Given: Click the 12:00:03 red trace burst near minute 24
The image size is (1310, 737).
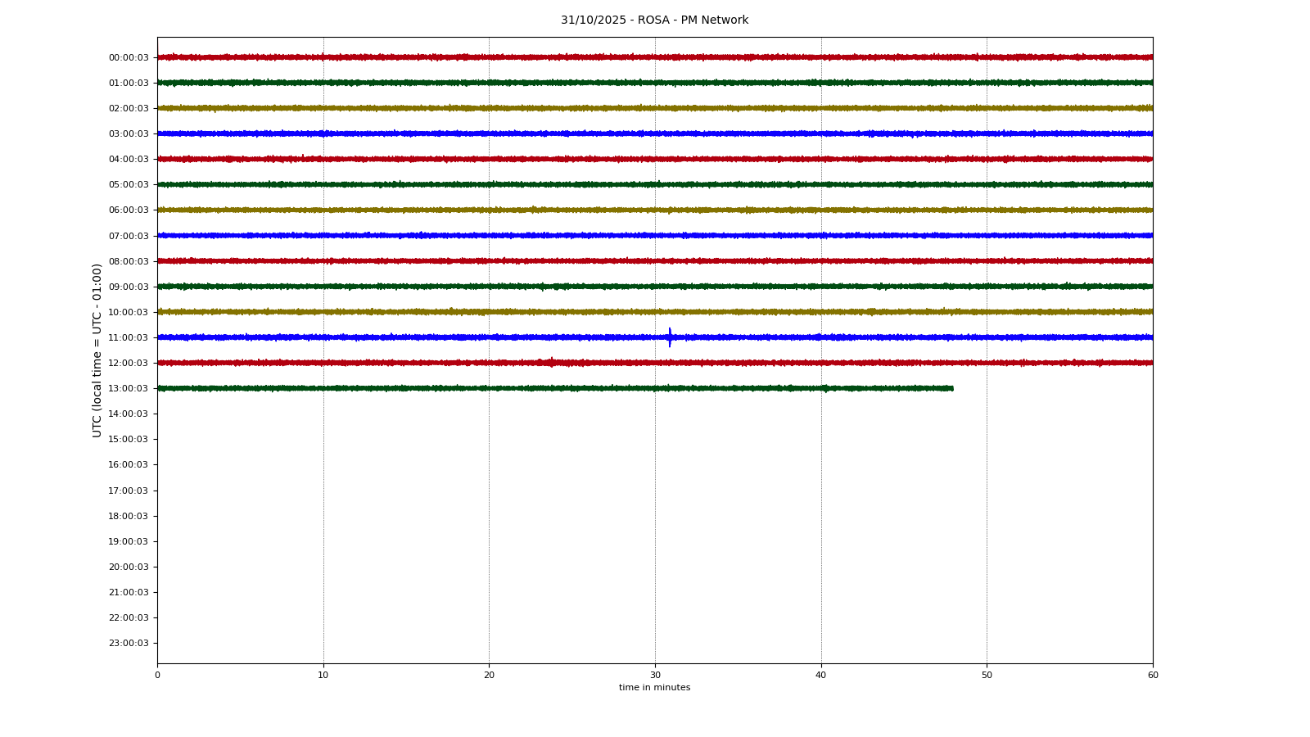Looking at the screenshot, I should (551, 362).
